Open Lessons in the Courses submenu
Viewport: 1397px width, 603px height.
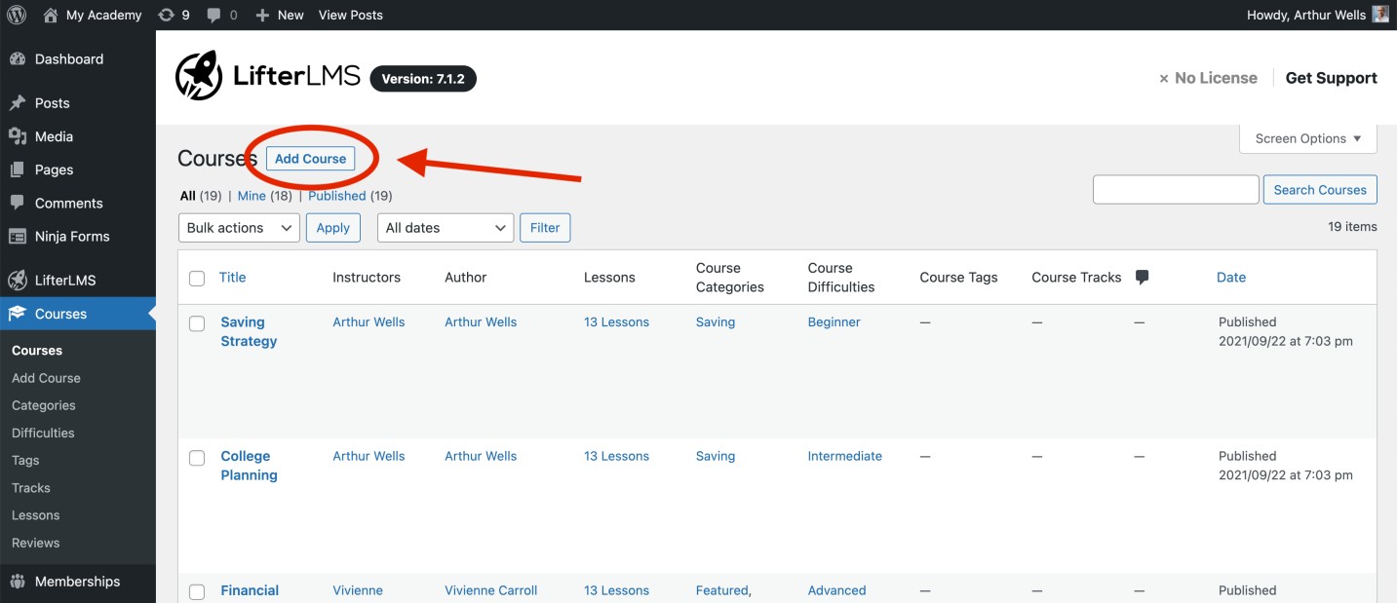[36, 515]
